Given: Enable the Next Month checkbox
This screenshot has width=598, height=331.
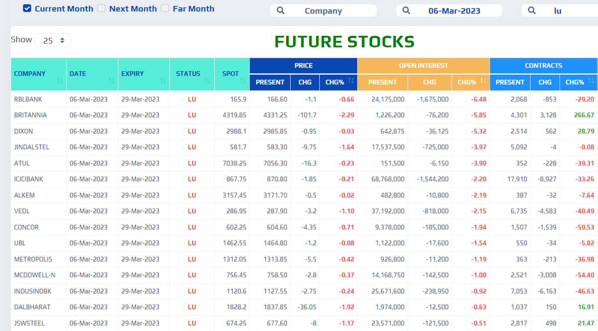Looking at the screenshot, I should click(101, 8).
